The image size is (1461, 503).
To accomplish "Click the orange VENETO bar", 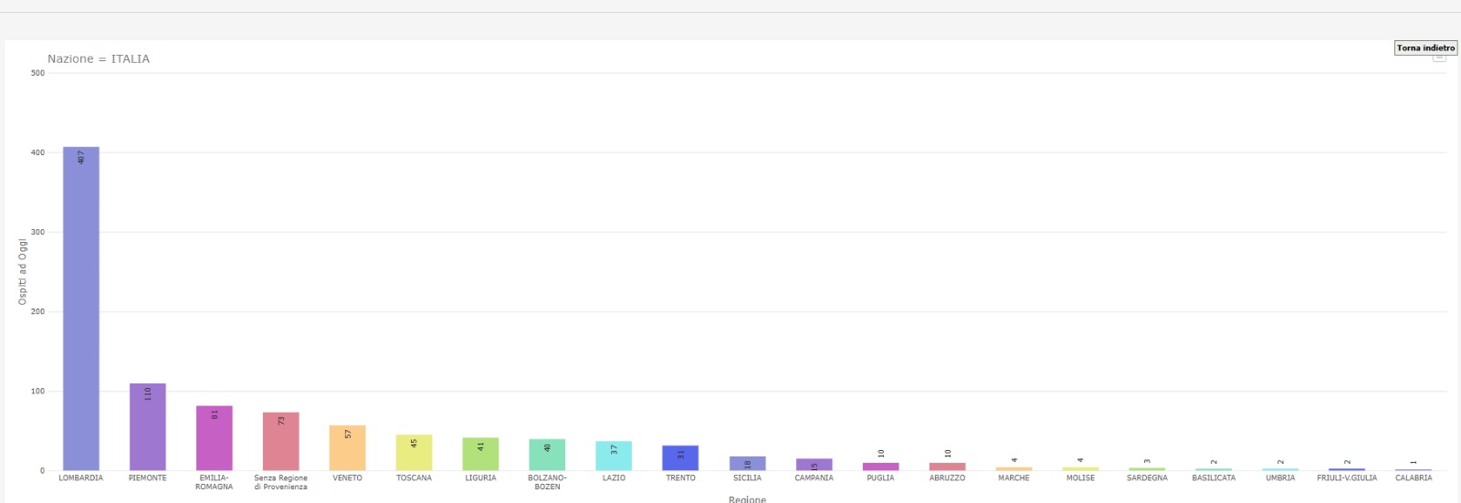I will 348,448.
